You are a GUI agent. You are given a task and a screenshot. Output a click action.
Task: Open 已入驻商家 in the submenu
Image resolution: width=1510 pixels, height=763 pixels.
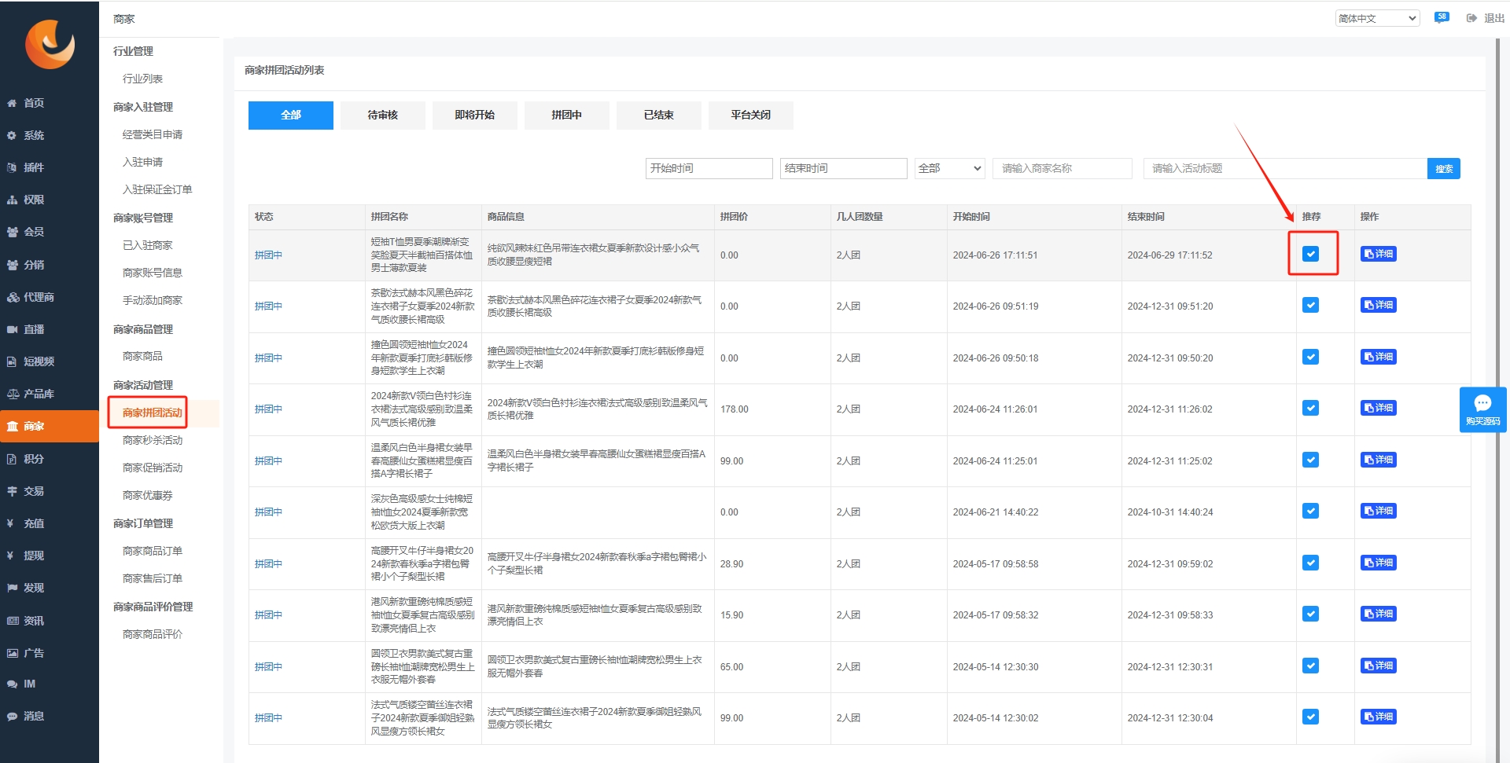[148, 245]
